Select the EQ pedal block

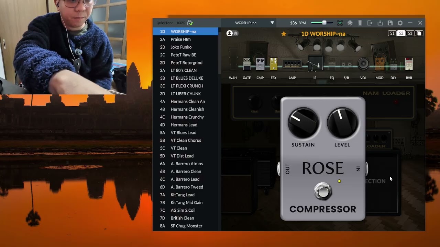(x=332, y=64)
